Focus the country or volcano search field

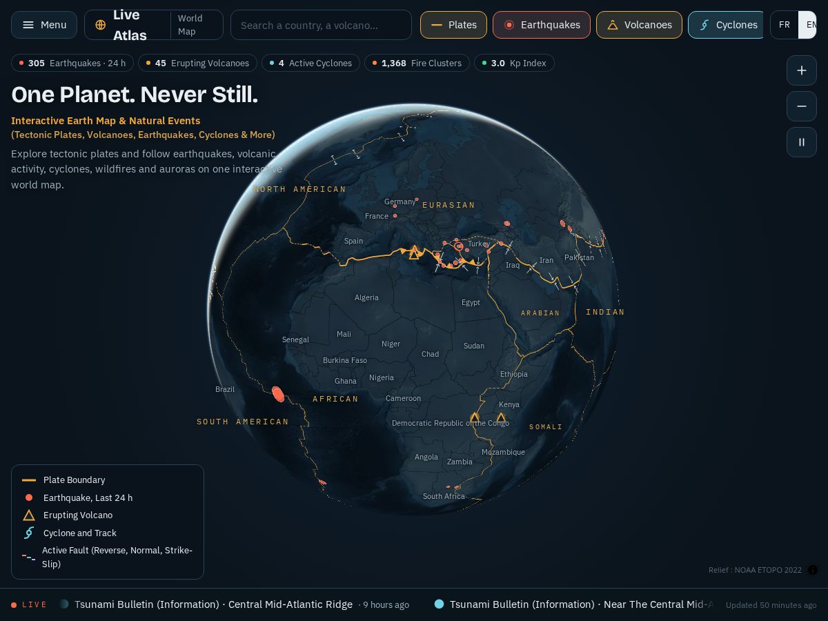click(x=321, y=25)
